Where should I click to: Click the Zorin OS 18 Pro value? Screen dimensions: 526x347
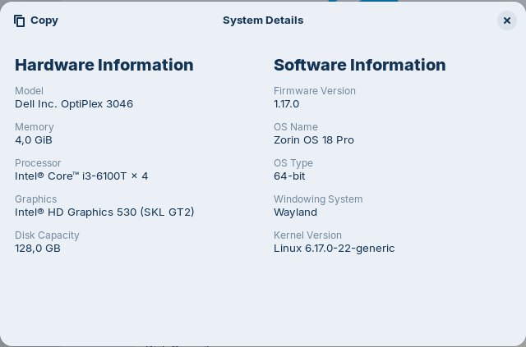pyautogui.click(x=314, y=140)
